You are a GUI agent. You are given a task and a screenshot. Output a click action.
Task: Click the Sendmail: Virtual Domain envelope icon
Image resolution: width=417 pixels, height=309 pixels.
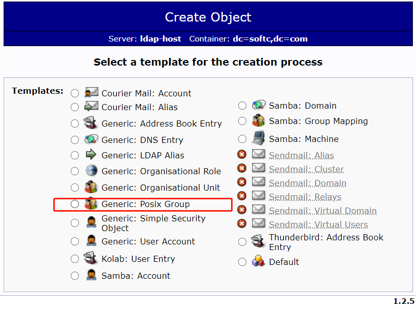[259, 209]
